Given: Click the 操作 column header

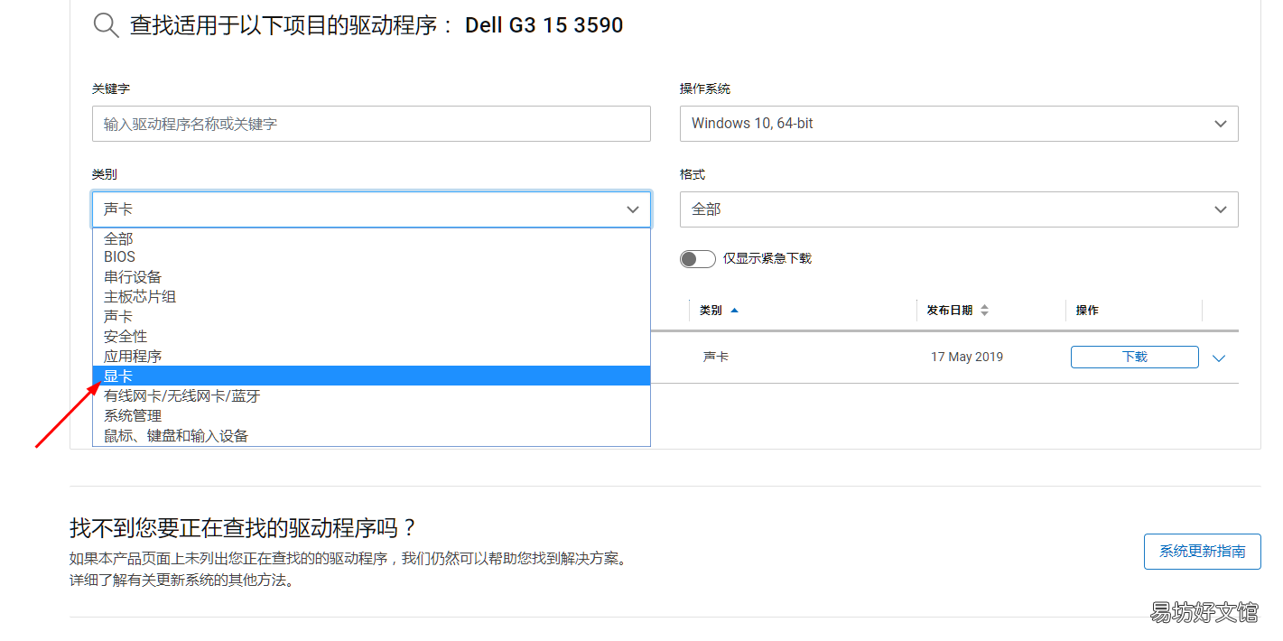Looking at the screenshot, I should (1087, 310).
